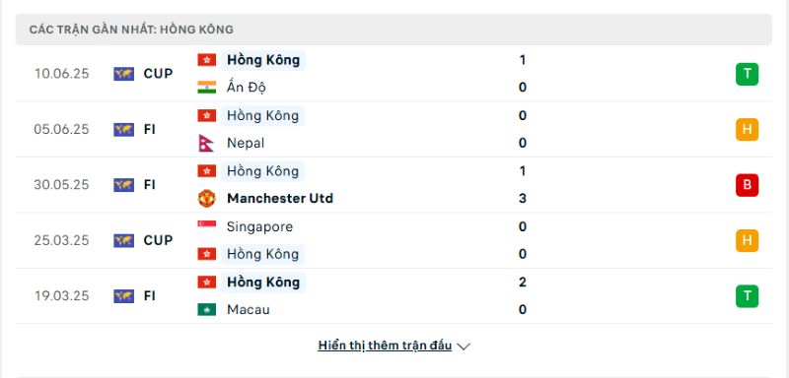Click the CUP competition label on 10.06.25
This screenshot has width=789, height=378.
click(x=158, y=74)
